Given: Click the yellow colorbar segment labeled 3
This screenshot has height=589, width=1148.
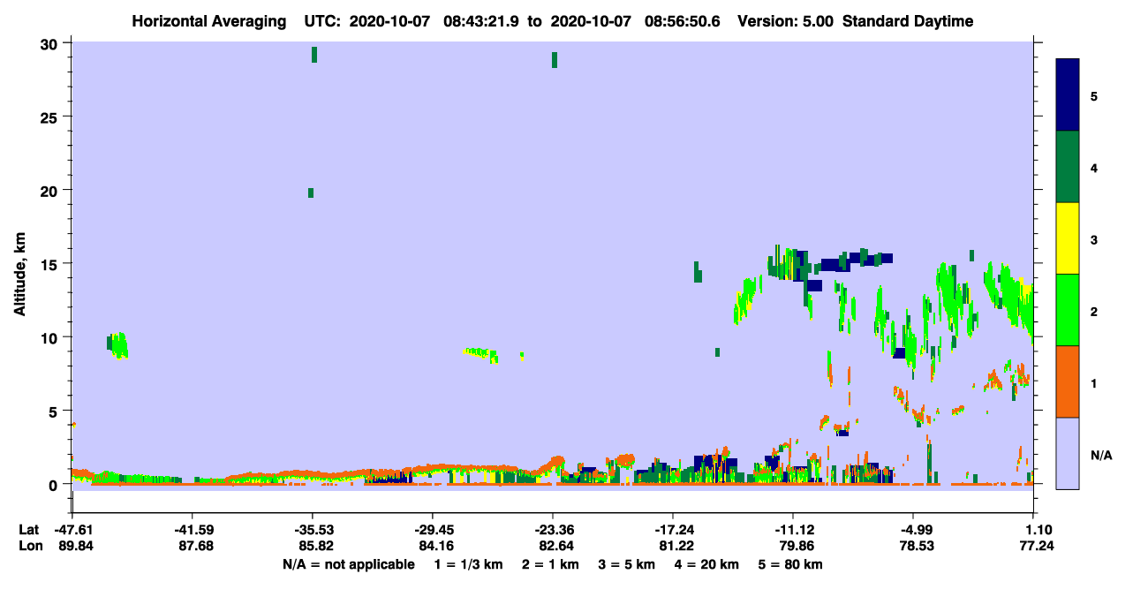Looking at the screenshot, I should [1068, 238].
